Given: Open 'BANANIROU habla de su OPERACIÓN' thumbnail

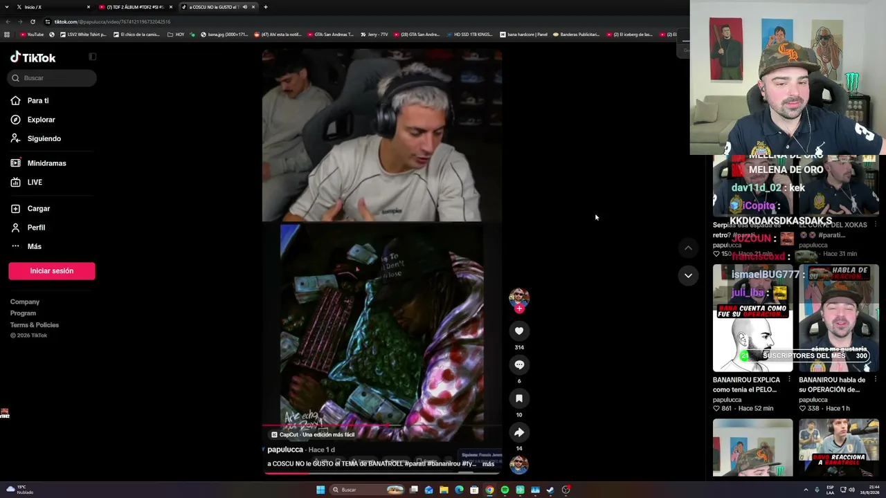Looking at the screenshot, I should coord(838,318).
